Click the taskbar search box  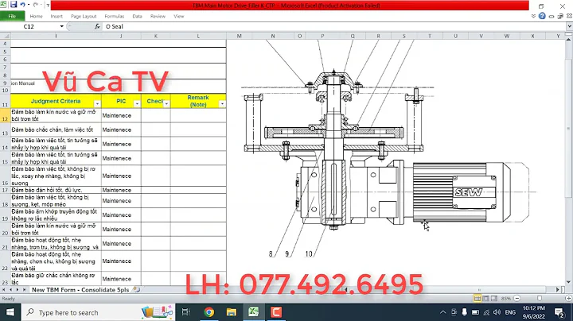coord(98,312)
